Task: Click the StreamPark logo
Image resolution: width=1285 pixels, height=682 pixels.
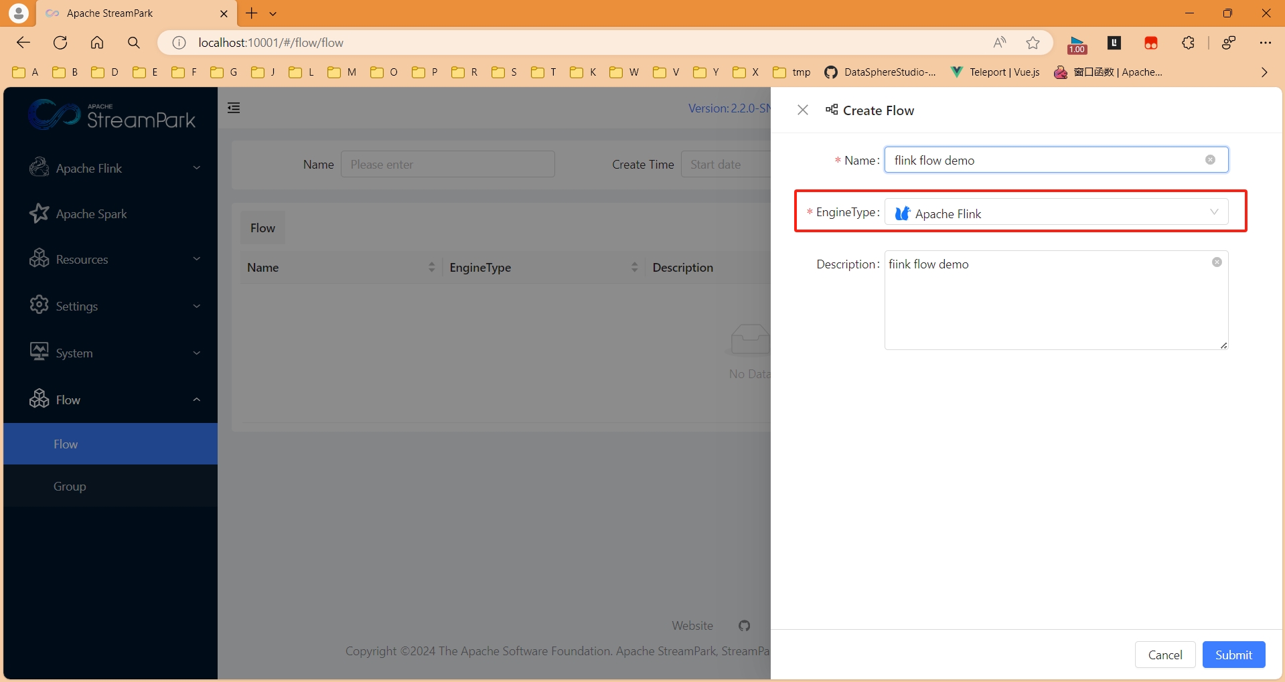Action: 112,115
